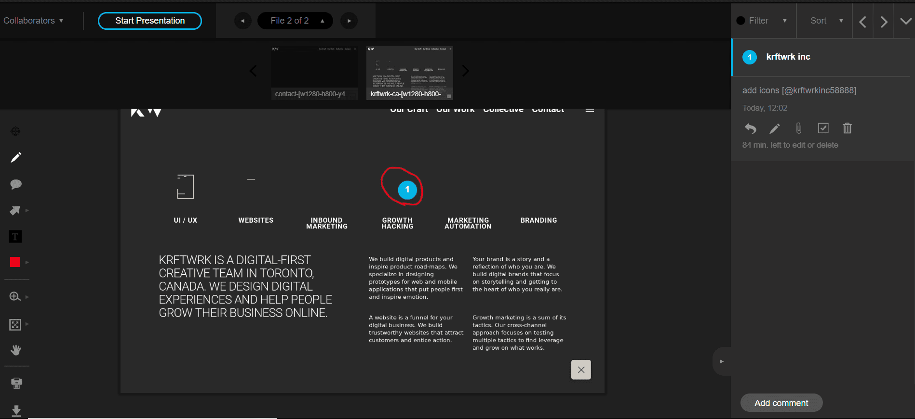Click add icons comment text
Screen dimensions: 915x419
click(x=799, y=90)
